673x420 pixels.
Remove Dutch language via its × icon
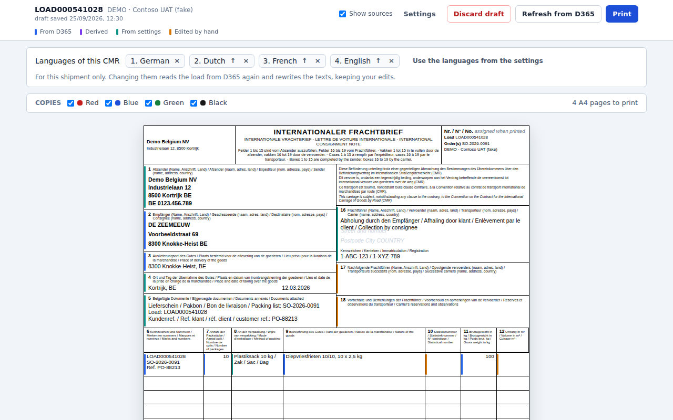[x=246, y=61]
